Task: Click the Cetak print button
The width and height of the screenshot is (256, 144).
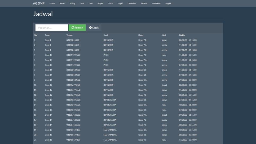Action: (x=94, y=28)
